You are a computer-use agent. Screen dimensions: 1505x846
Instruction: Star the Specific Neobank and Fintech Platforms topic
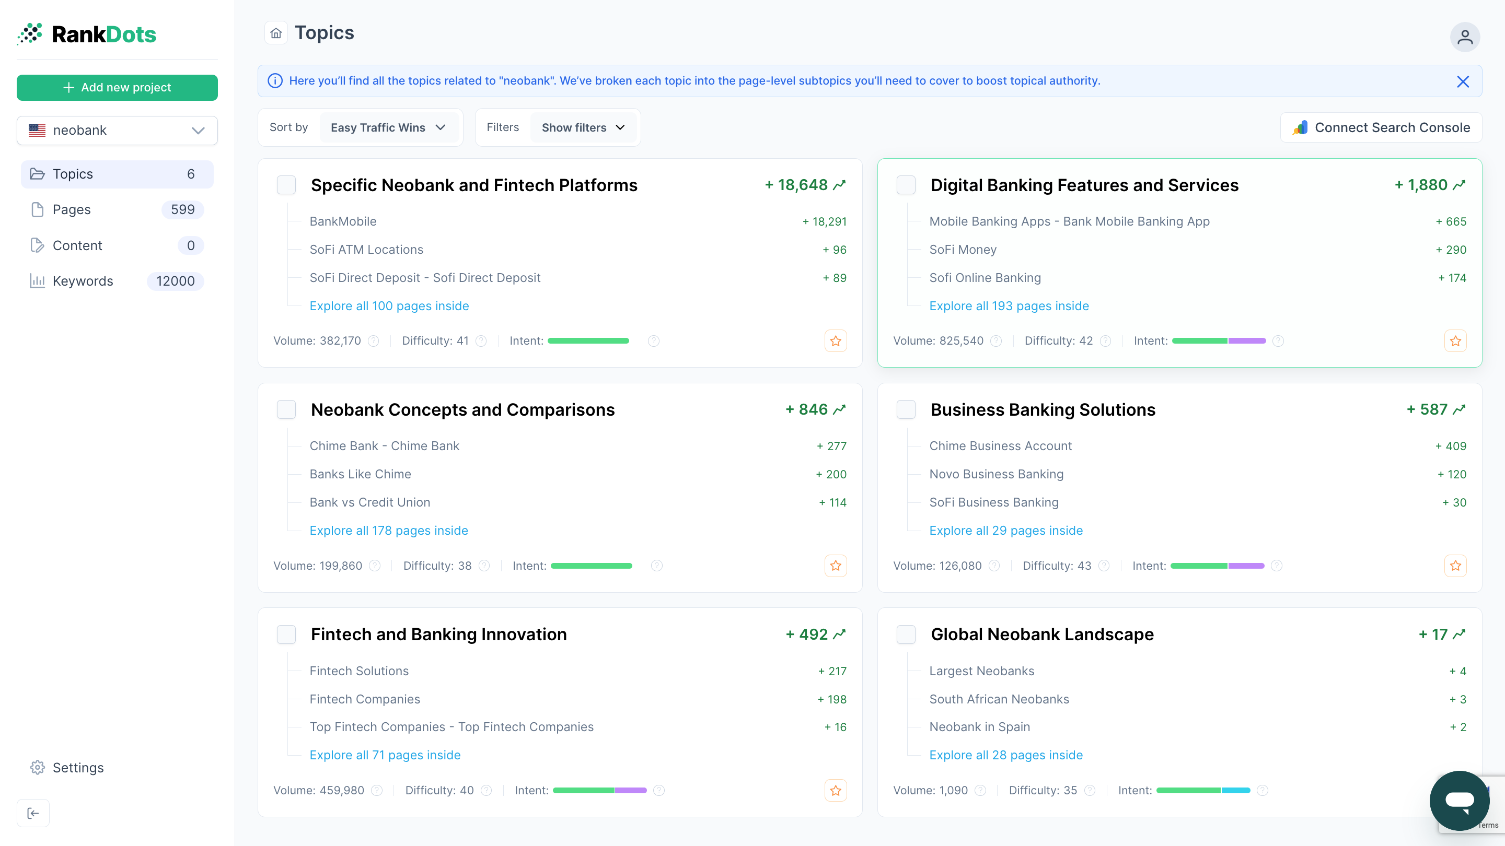click(836, 341)
